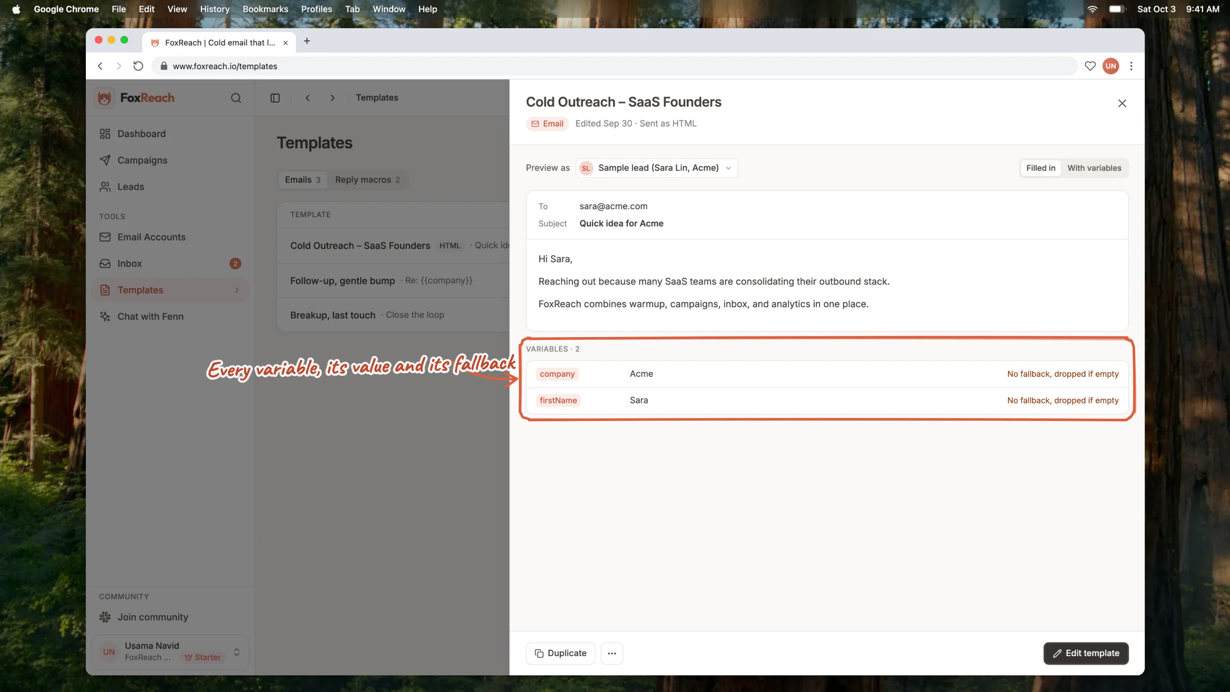Select the Emails tab
This screenshot has height=692, width=1230.
(x=303, y=180)
